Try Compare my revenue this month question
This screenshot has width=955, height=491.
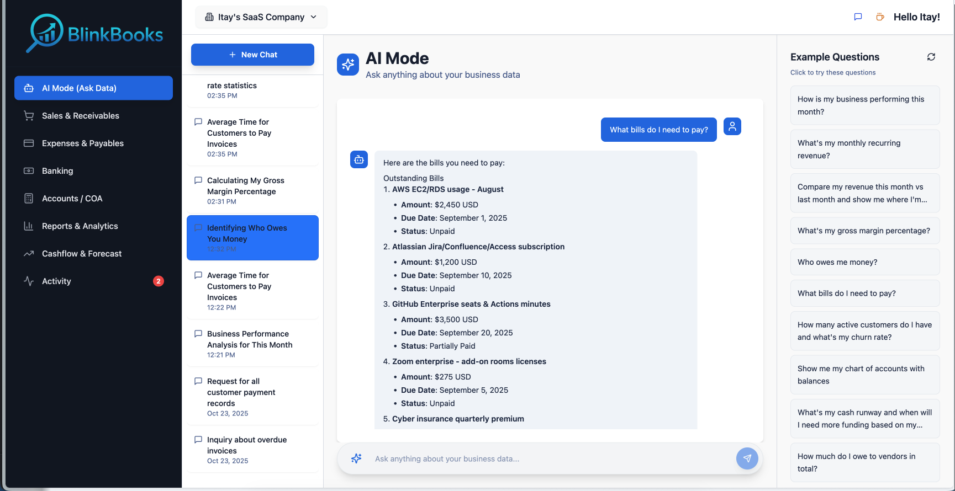(865, 193)
